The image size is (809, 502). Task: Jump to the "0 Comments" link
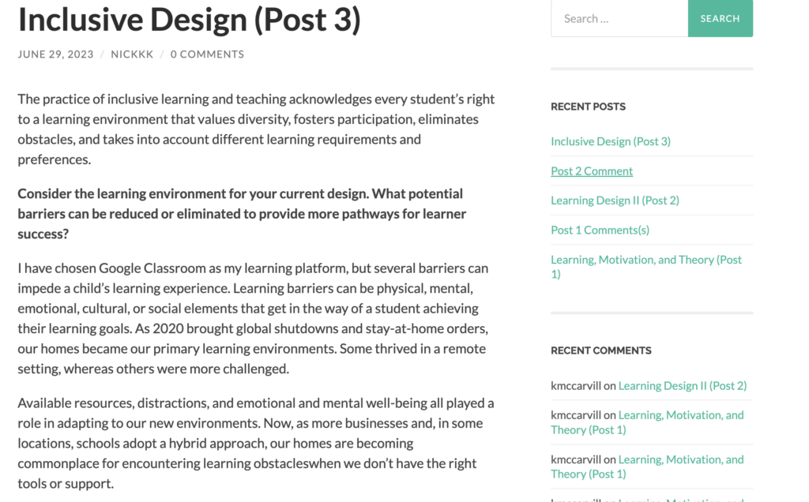coord(207,54)
